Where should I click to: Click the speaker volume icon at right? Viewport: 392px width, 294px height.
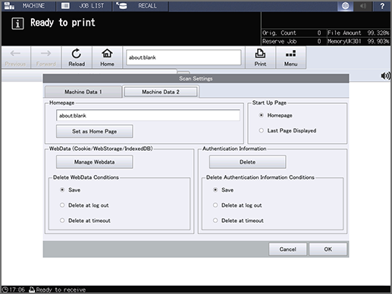(x=385, y=76)
